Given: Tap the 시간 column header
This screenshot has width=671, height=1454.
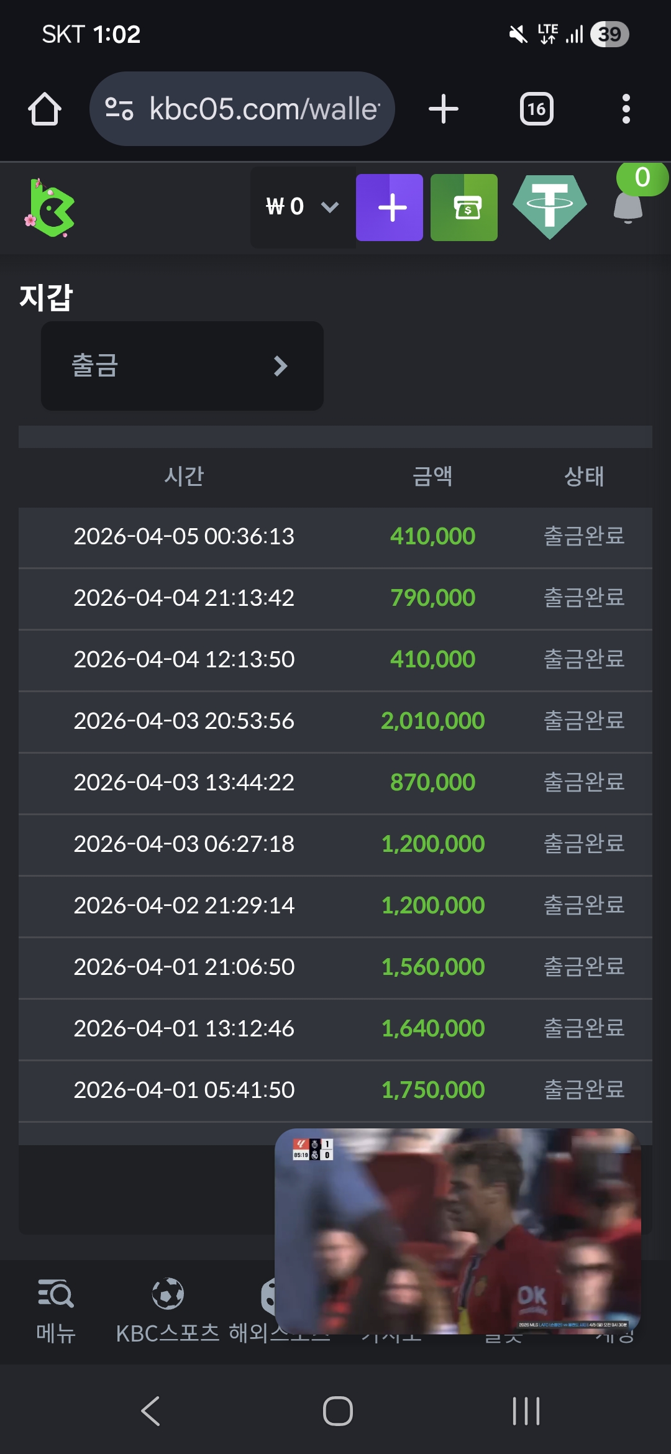Looking at the screenshot, I should coord(184,477).
